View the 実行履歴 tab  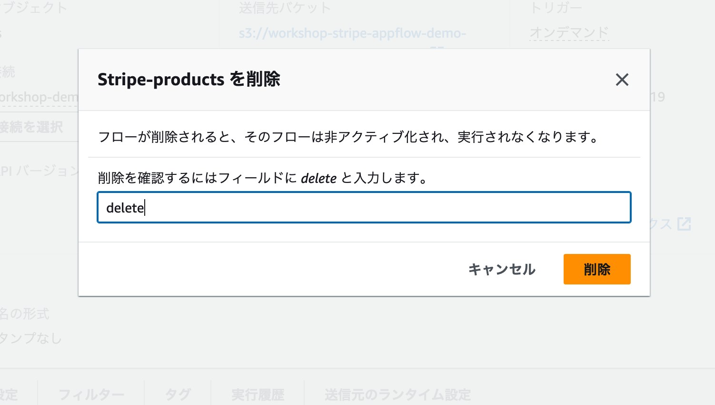(x=257, y=394)
